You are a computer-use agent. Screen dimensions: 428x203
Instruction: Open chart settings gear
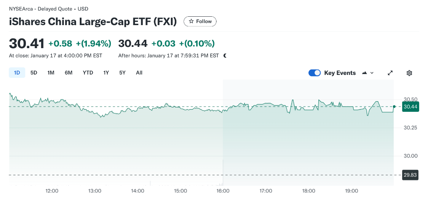409,73
